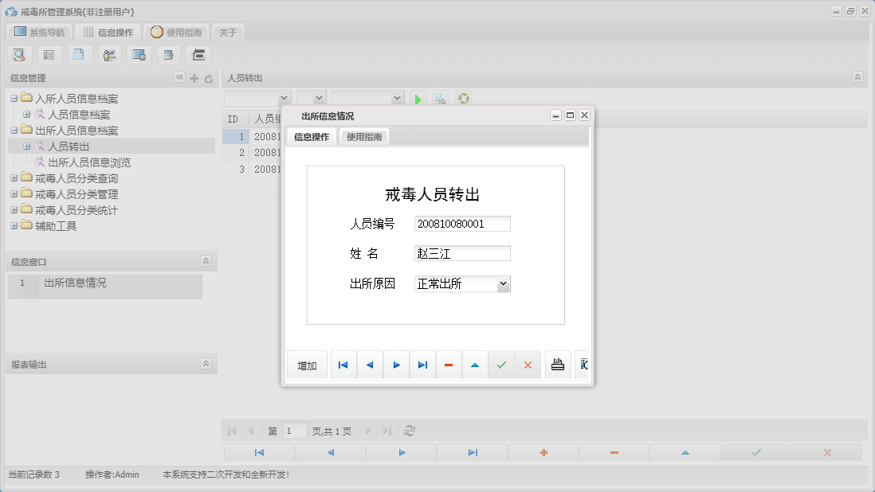Image resolution: width=875 pixels, height=492 pixels.
Task: Open the new document toolbar icon
Action: [x=78, y=54]
